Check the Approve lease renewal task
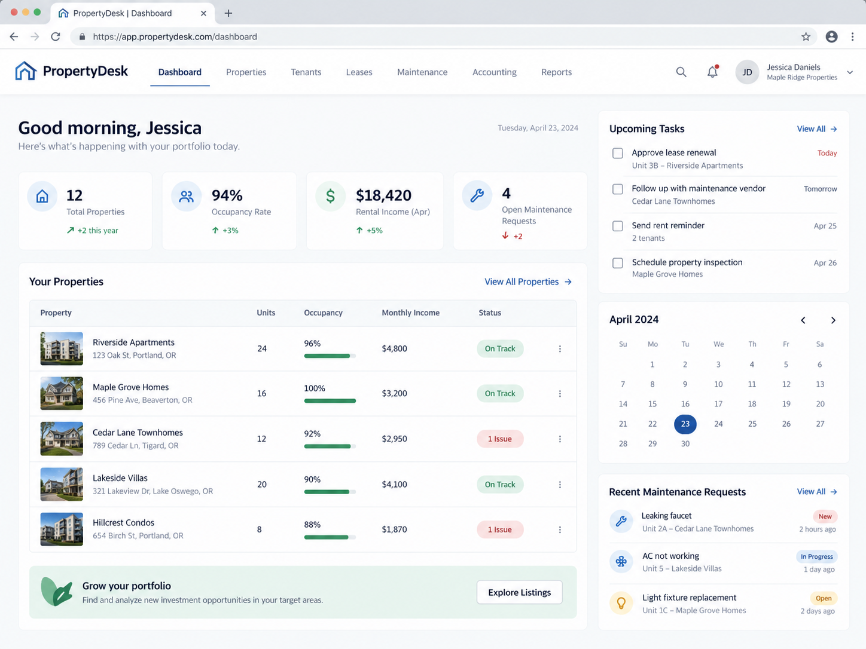 618,153
